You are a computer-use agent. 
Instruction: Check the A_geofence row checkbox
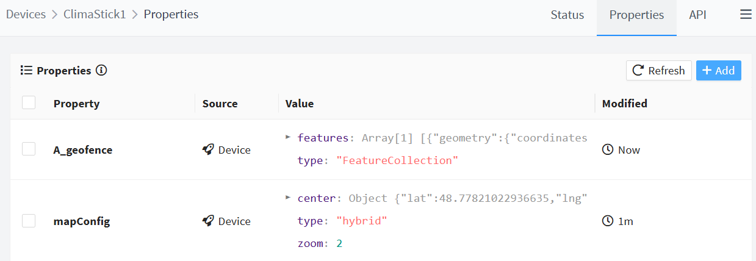29,149
